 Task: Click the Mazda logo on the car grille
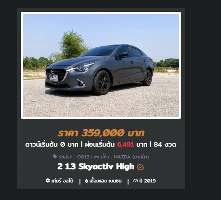click(x=53, y=72)
